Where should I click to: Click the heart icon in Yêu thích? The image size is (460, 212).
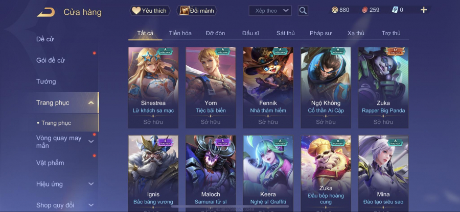(x=136, y=11)
